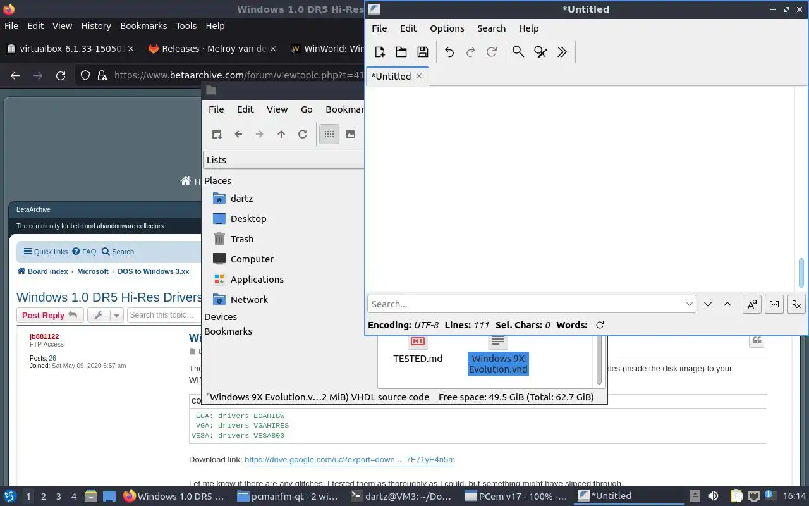Find next match down arrow
This screenshot has width=809, height=506.
[x=708, y=304]
